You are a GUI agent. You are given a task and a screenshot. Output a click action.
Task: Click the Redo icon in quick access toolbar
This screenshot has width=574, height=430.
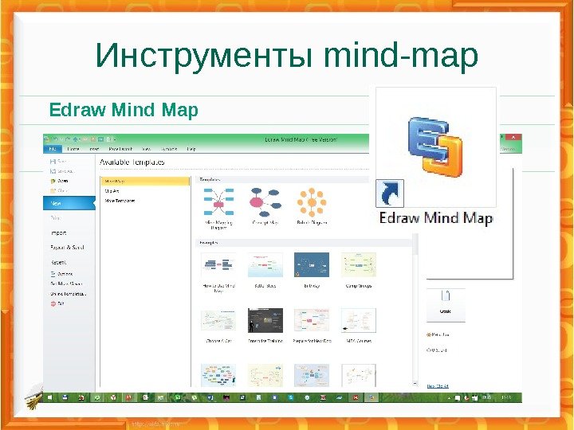(x=66, y=139)
